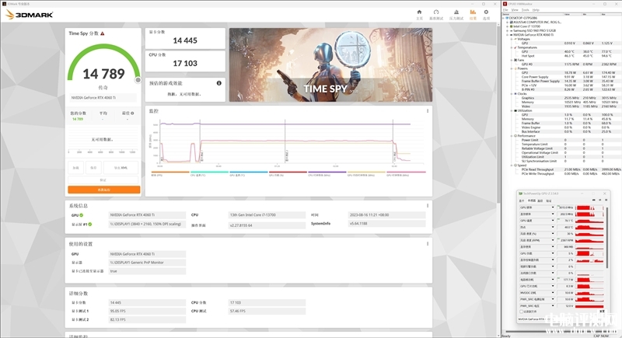
Task: Collapse the Voltages node in HWMonitor
Action: coord(512,39)
